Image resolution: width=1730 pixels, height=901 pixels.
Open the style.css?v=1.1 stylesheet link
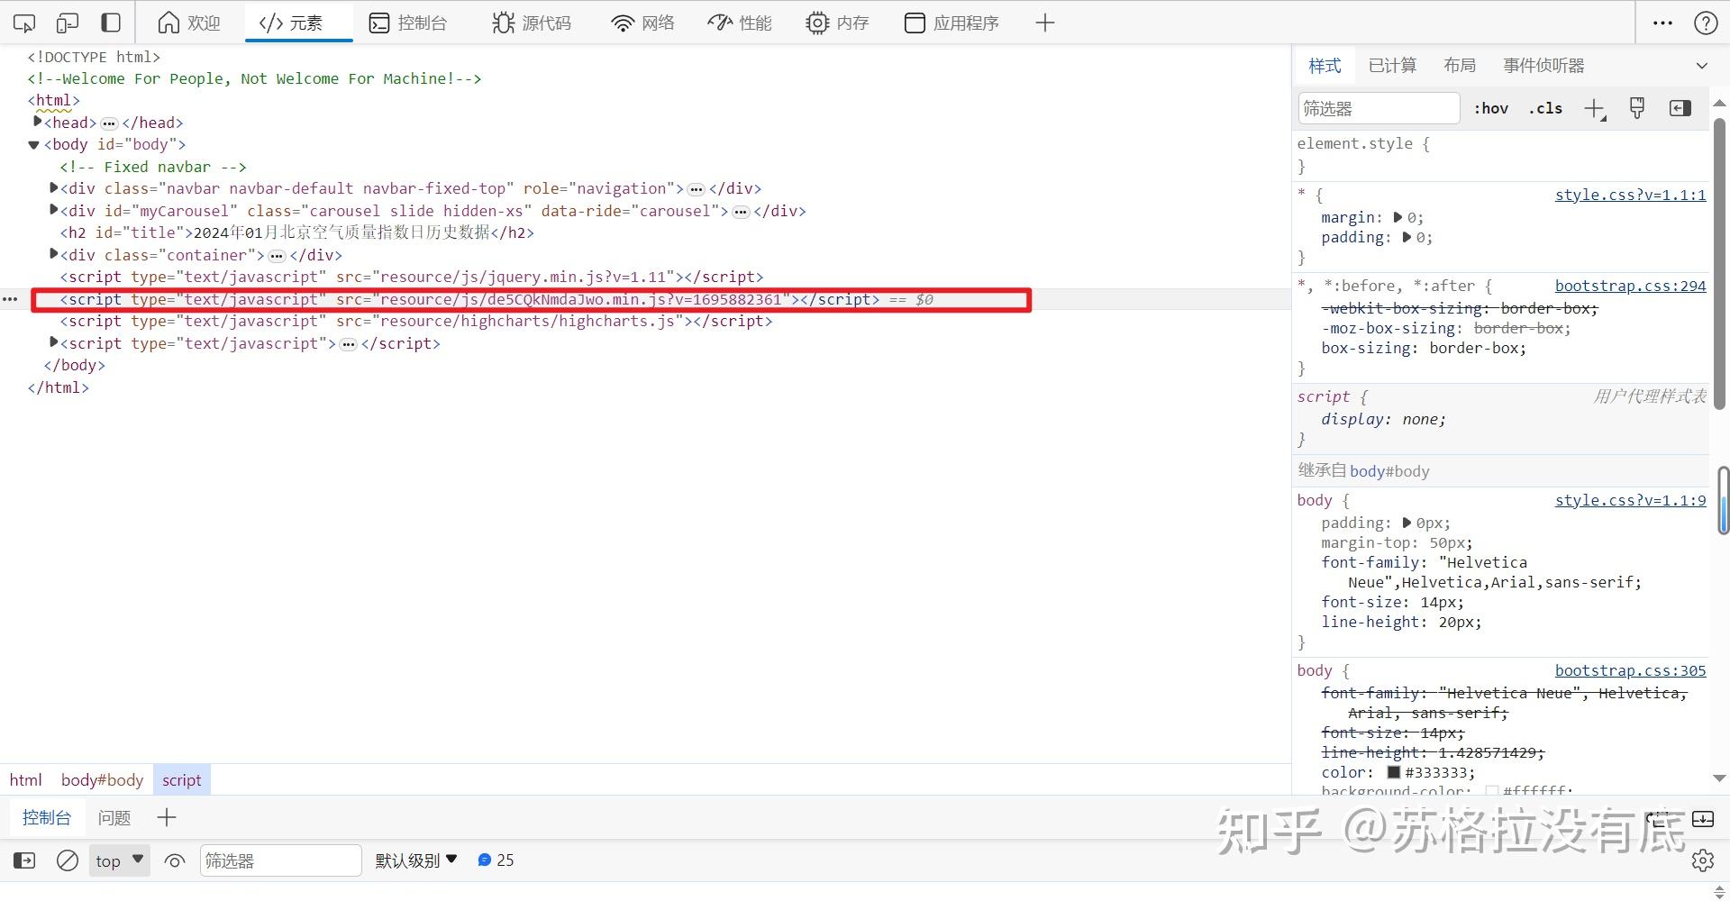1629,196
